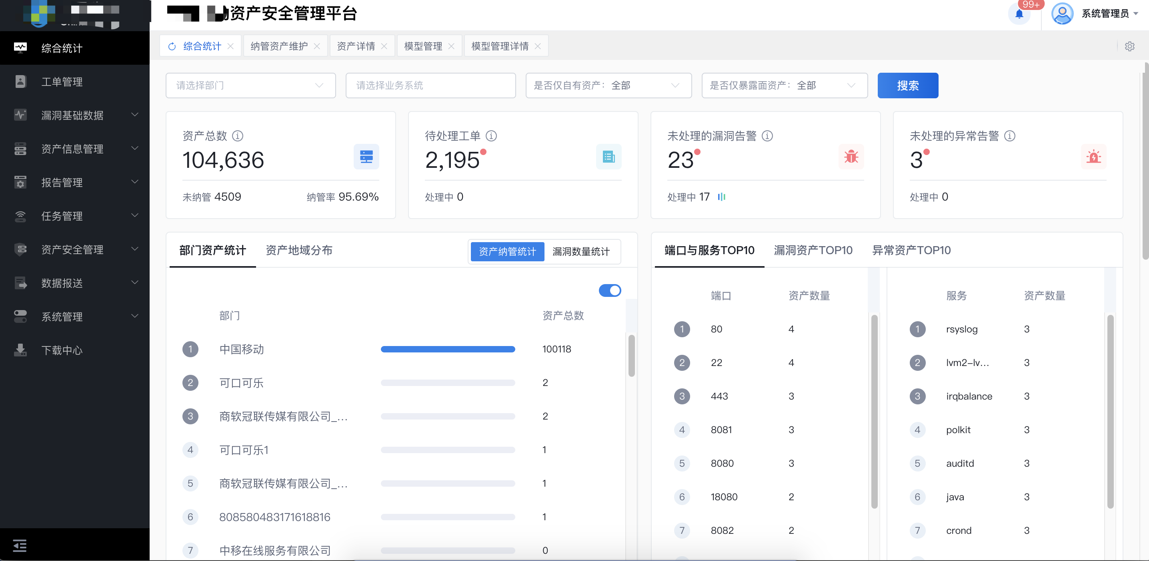Image resolution: width=1149 pixels, height=561 pixels.
Task: Switch to 资产详情 tab
Action: click(x=356, y=46)
